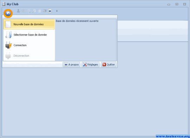Click 'Base de données récemment ouverte' header
The height and width of the screenshot is (138, 190).
point(77,21)
